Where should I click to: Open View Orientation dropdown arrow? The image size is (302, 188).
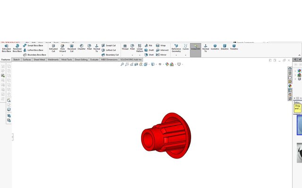pos(149,64)
